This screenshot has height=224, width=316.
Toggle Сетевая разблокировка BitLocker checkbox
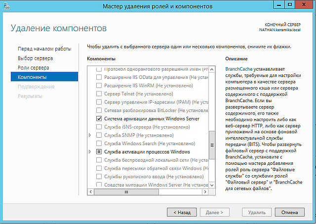[x=99, y=111]
